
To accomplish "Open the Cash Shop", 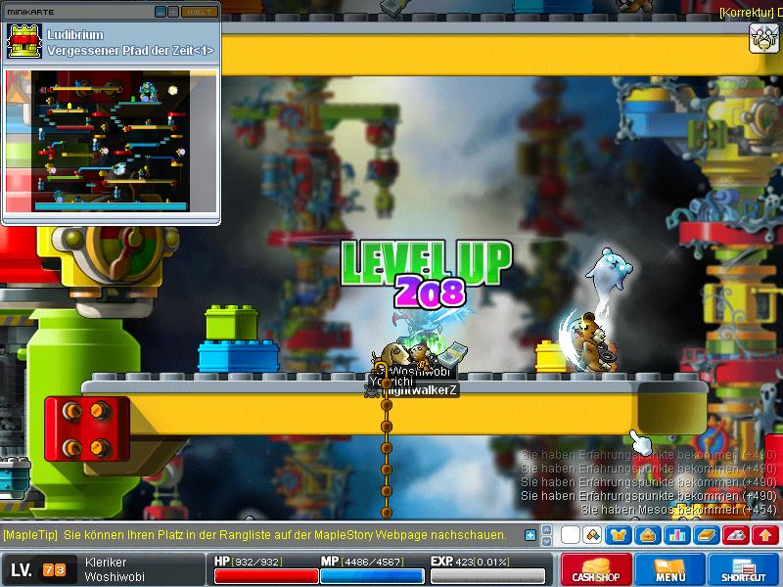I will click(594, 570).
